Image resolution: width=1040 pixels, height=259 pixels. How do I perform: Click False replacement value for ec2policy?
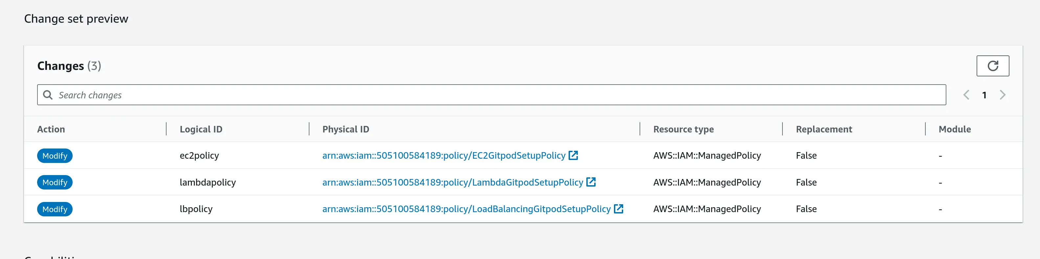[806, 155]
